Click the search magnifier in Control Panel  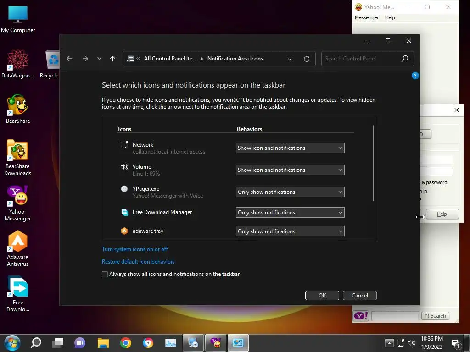click(x=405, y=59)
